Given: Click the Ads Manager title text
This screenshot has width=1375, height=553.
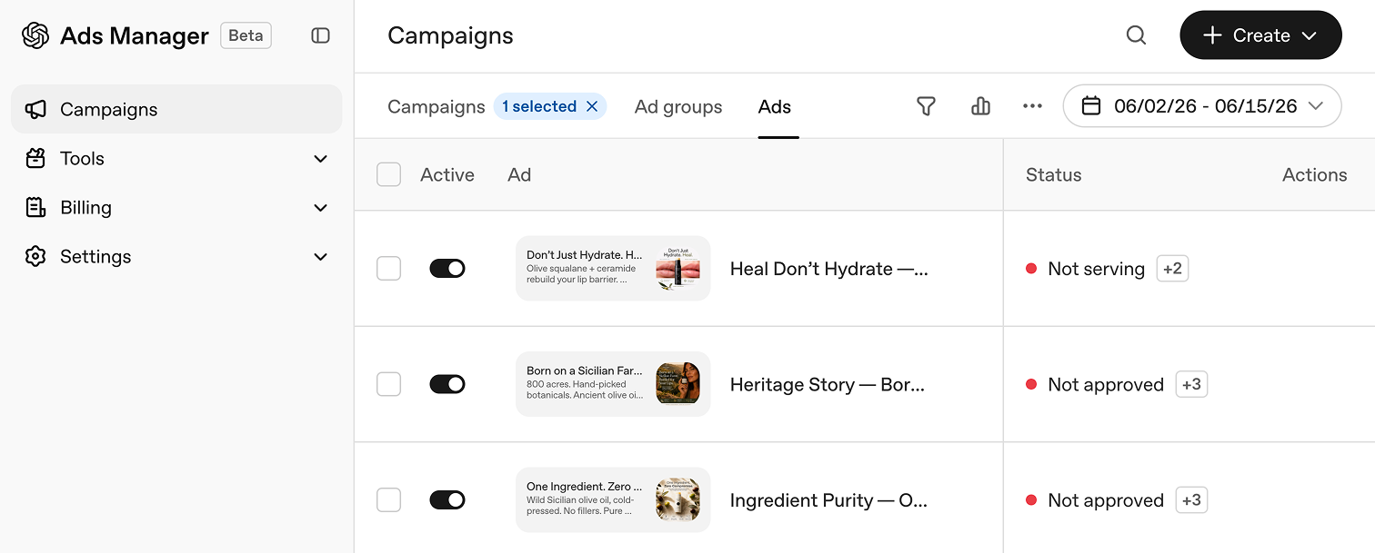Looking at the screenshot, I should coord(135,35).
